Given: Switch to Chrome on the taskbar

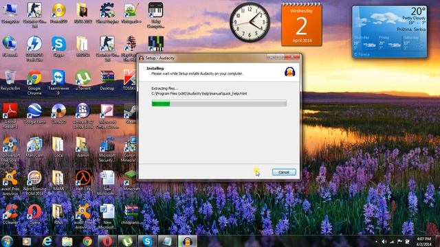Looking at the screenshot, I should click(87, 241).
